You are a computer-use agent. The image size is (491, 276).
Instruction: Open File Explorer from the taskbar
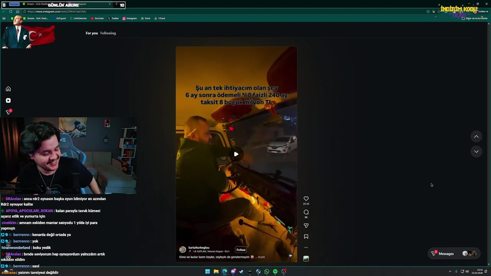[x=216, y=271]
